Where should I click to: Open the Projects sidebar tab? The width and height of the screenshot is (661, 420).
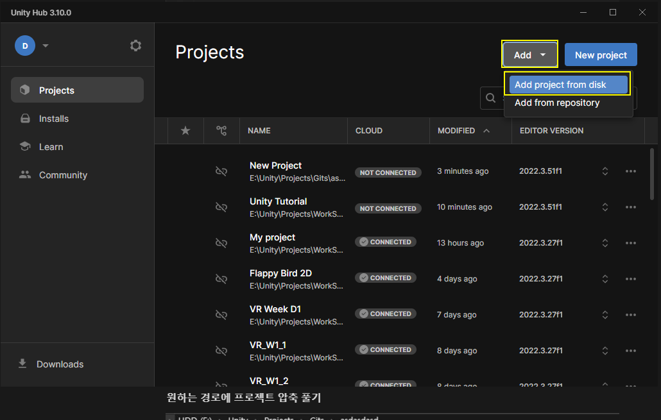pos(77,90)
